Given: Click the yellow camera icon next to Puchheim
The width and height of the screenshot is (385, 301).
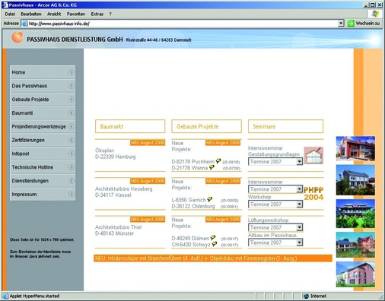Looking at the screenshot, I should [x=218, y=161].
